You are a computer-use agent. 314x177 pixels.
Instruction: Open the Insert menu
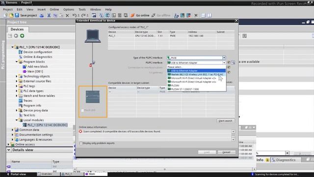click(41, 9)
